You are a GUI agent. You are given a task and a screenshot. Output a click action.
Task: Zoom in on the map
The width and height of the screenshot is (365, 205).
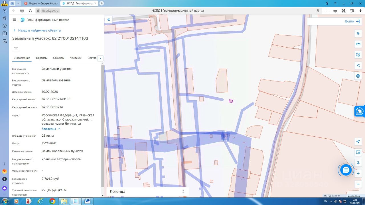tap(358, 173)
